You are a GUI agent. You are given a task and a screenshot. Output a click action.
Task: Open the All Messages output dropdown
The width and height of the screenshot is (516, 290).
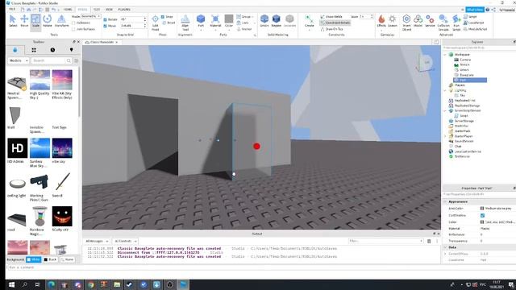pos(97,241)
